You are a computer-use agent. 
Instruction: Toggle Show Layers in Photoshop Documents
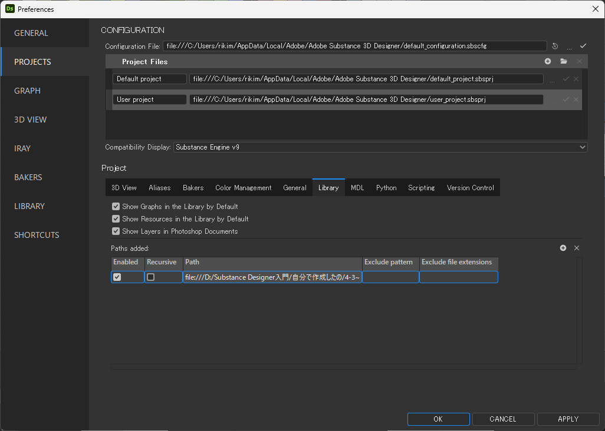point(116,231)
